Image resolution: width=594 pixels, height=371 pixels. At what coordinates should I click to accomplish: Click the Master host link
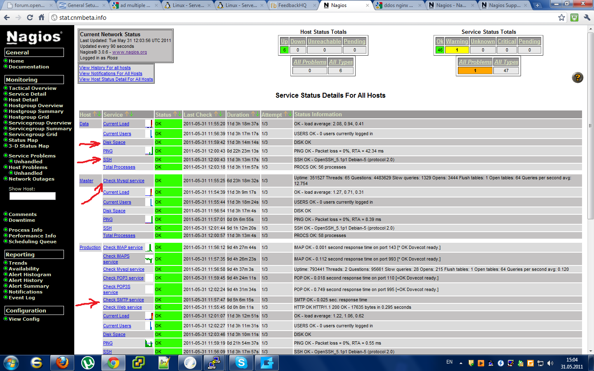tap(86, 181)
